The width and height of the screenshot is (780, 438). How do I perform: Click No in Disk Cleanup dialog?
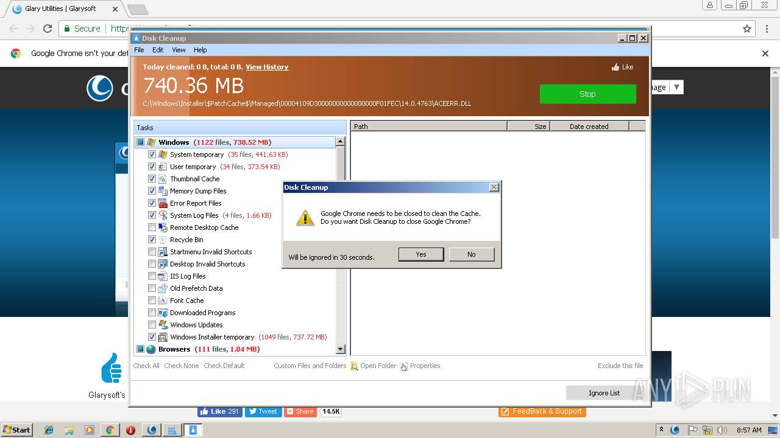pyautogui.click(x=472, y=254)
